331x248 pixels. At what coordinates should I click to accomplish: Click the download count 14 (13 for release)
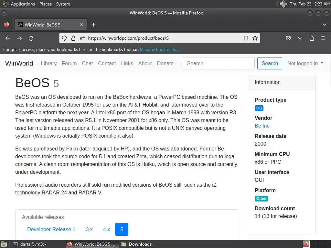point(276,216)
